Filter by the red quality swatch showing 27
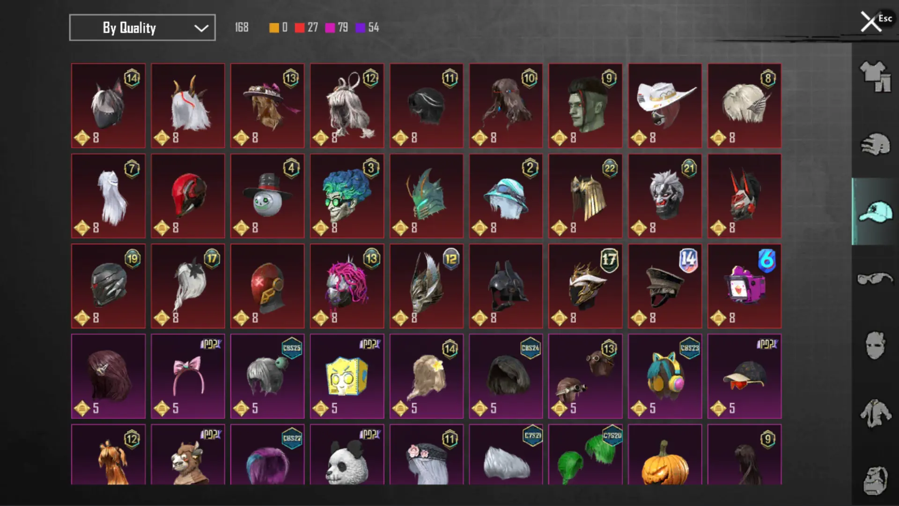 pyautogui.click(x=300, y=28)
